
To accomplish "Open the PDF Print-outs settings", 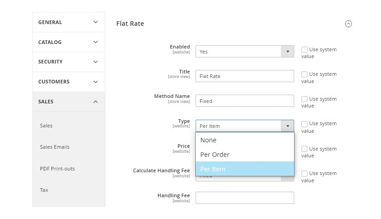I will pos(57,169).
